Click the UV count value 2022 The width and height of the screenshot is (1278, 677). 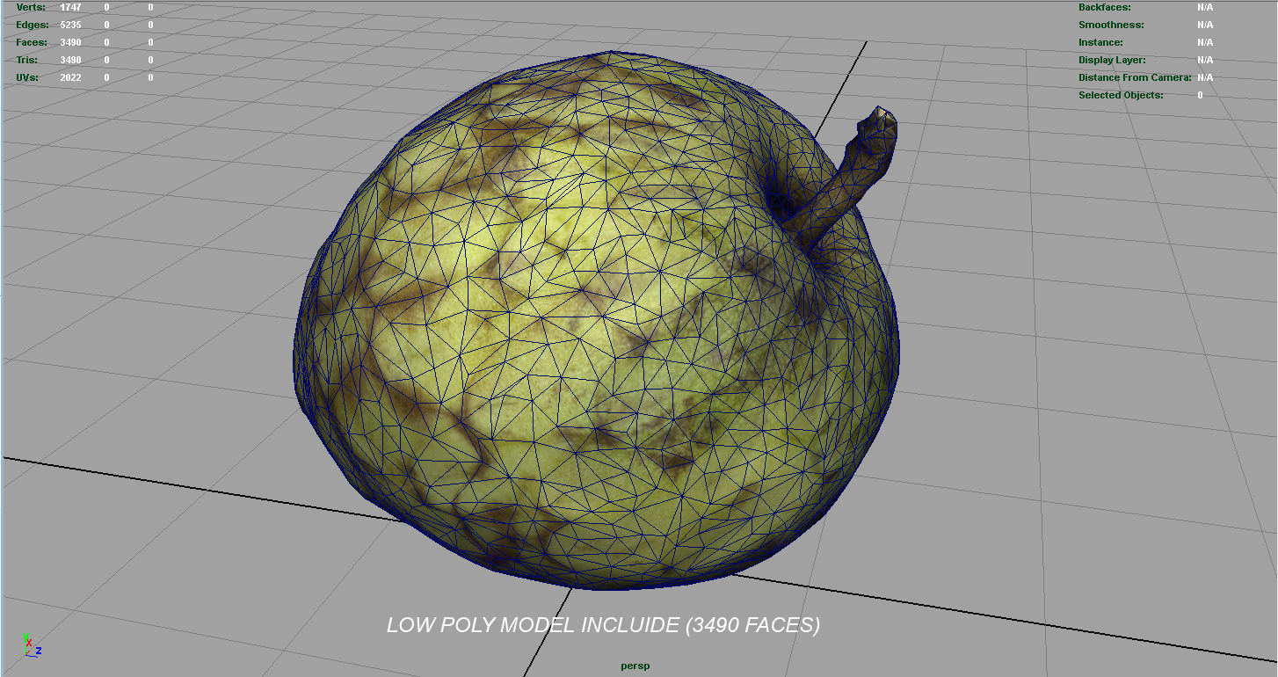coord(70,77)
